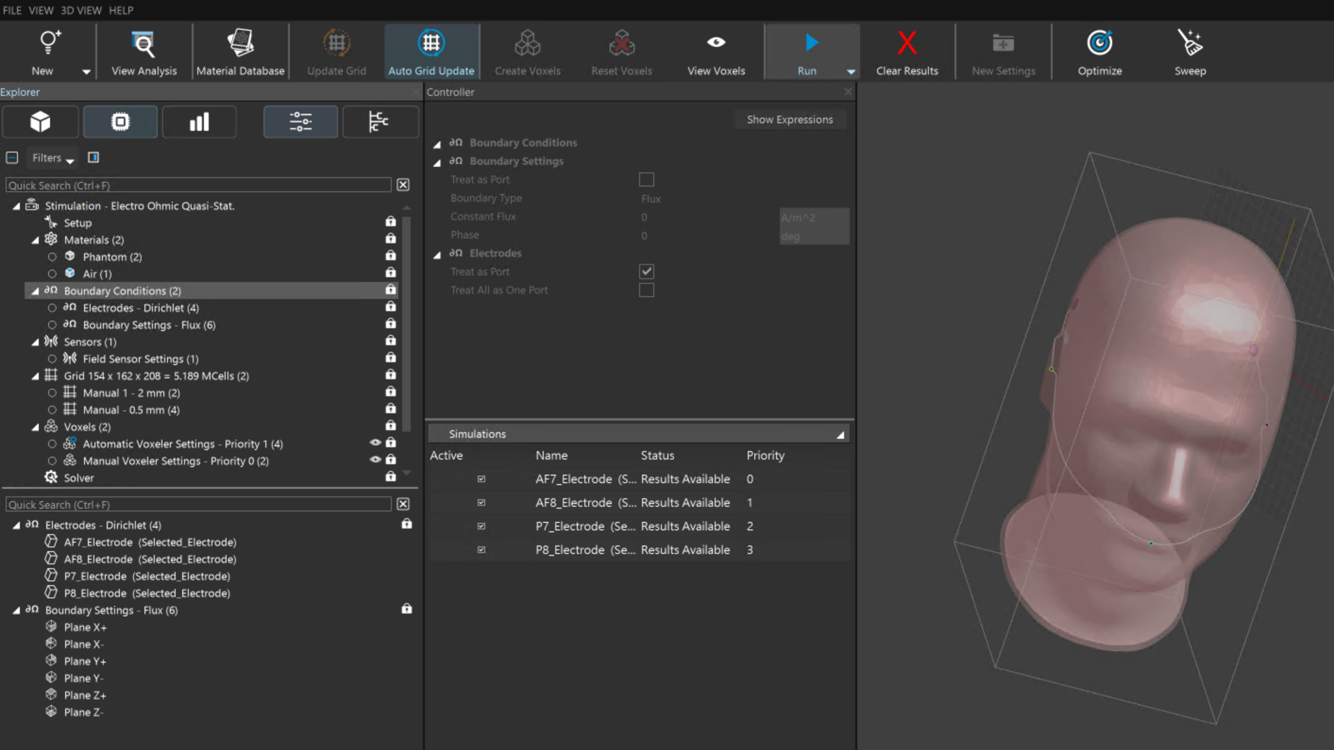Open the HELP menu

click(121, 10)
